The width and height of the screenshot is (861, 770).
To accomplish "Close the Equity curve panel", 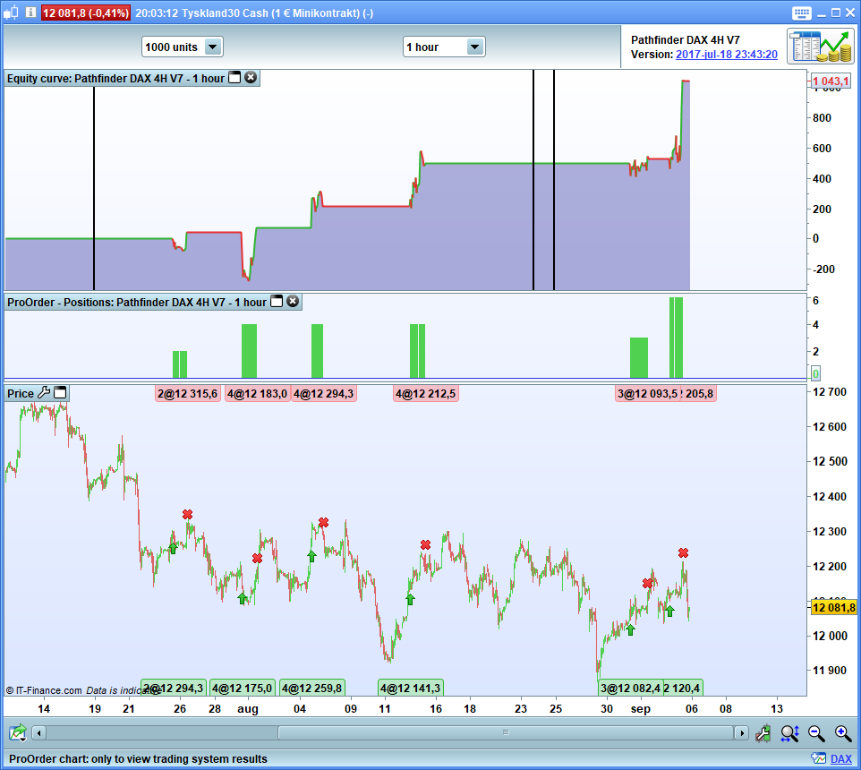I will pyautogui.click(x=251, y=77).
